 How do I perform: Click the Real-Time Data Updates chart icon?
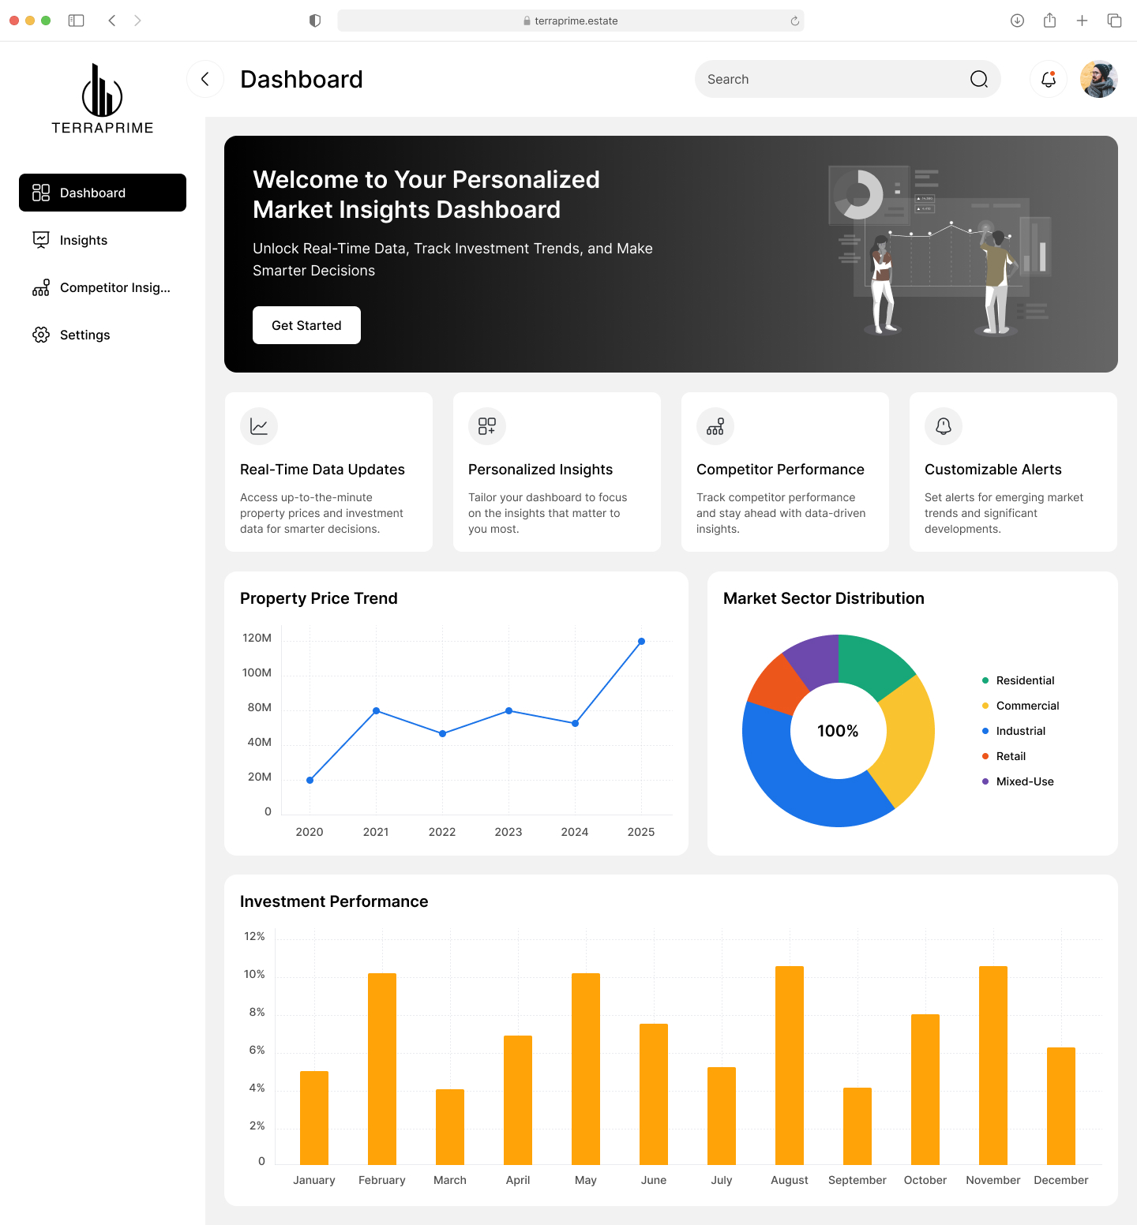259,426
